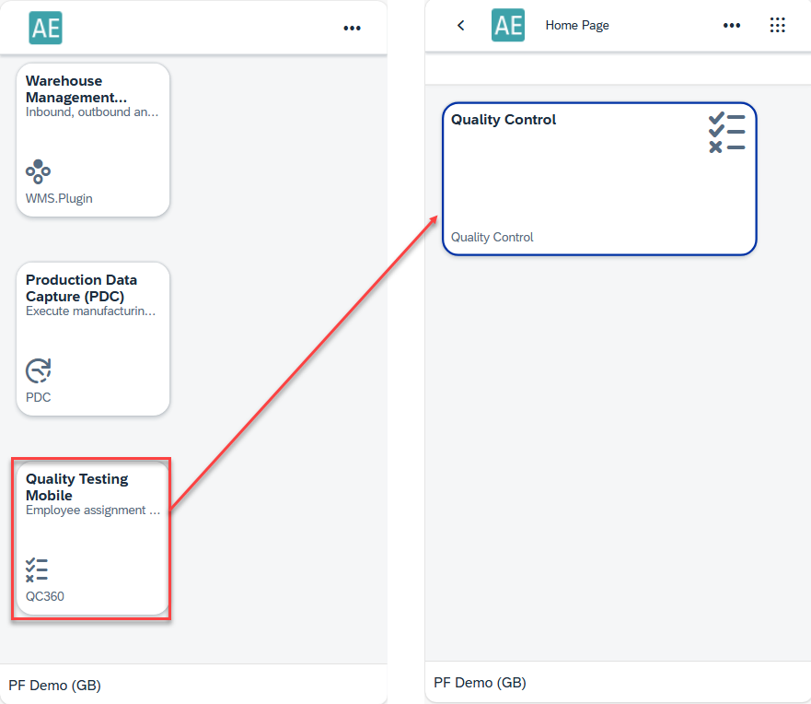Launch the Quality Testing Mobile tile
Image resolution: width=811 pixels, height=704 pixels.
coord(91,539)
